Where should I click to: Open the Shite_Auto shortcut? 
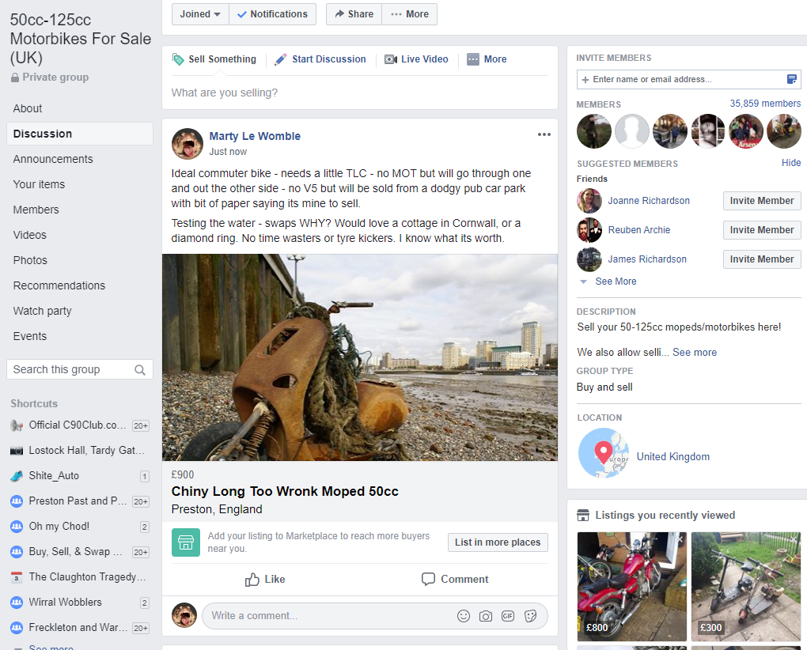[x=80, y=476]
